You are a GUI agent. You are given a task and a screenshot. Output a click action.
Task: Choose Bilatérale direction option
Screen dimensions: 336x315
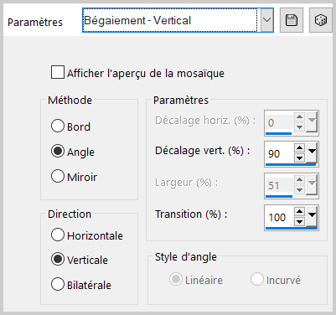58,284
